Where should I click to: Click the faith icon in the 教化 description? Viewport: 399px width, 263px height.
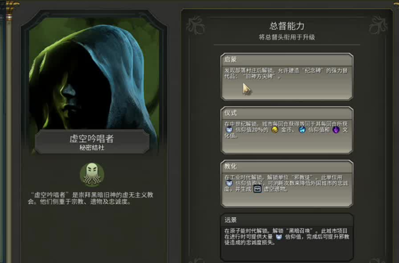coord(229,183)
